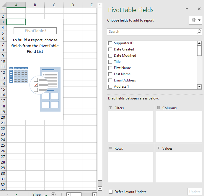Open the gear Tools layout menu

pos(195,20)
